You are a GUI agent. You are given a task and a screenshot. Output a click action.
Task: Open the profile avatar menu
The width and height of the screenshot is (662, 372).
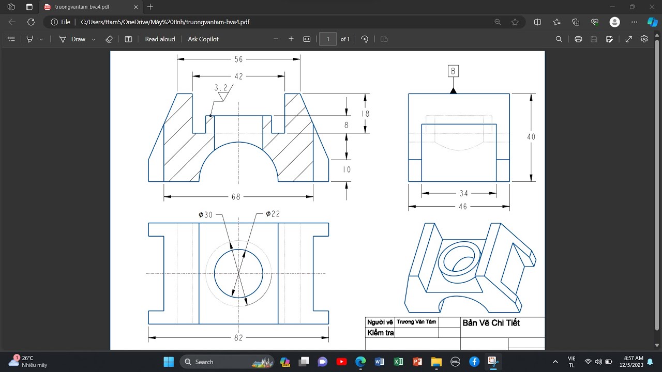614,22
